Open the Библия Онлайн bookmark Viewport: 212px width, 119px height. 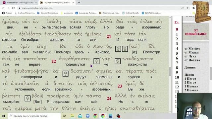tap(131, 13)
